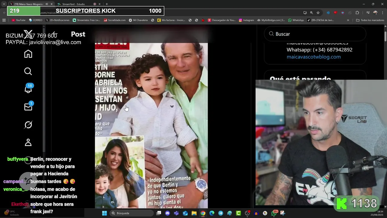Open the Chrome profile avatar

[375, 13]
